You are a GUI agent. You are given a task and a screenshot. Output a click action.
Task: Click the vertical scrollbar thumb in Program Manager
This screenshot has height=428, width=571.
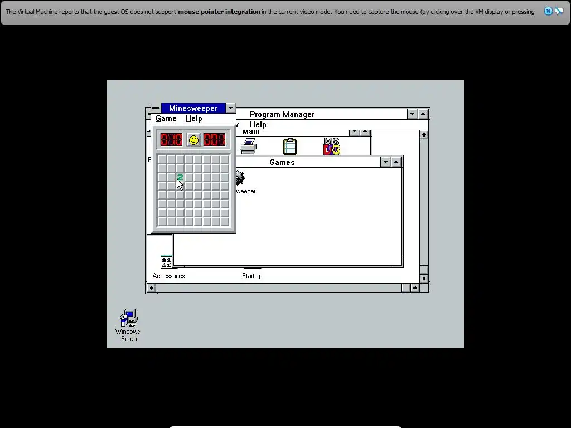point(424,270)
